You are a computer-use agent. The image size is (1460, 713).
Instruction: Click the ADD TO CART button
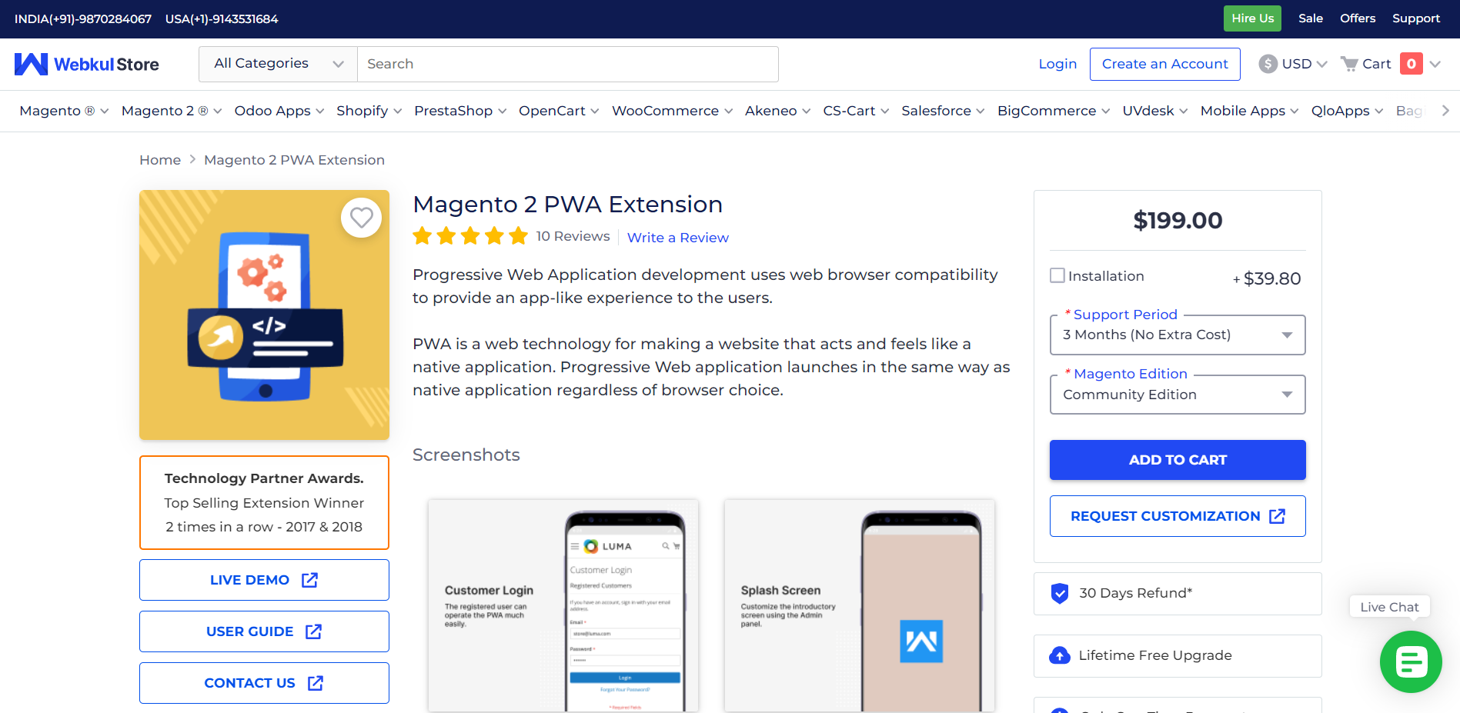tap(1178, 460)
